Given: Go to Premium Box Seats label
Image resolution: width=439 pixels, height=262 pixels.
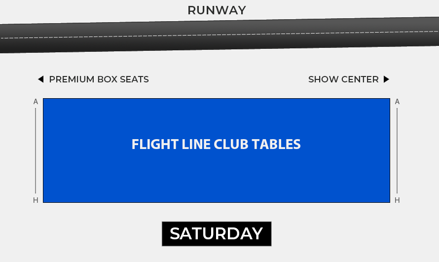Looking at the screenshot, I should pos(99,79).
